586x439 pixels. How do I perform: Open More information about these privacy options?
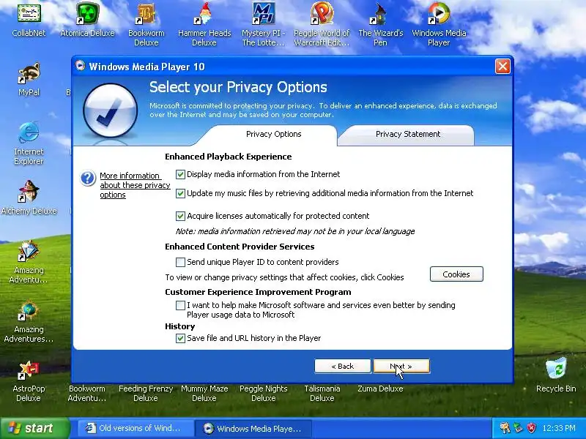tap(135, 185)
